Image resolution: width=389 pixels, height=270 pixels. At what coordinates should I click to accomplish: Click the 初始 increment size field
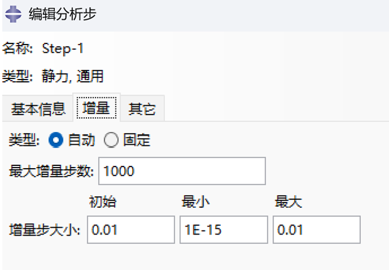[x=131, y=229]
